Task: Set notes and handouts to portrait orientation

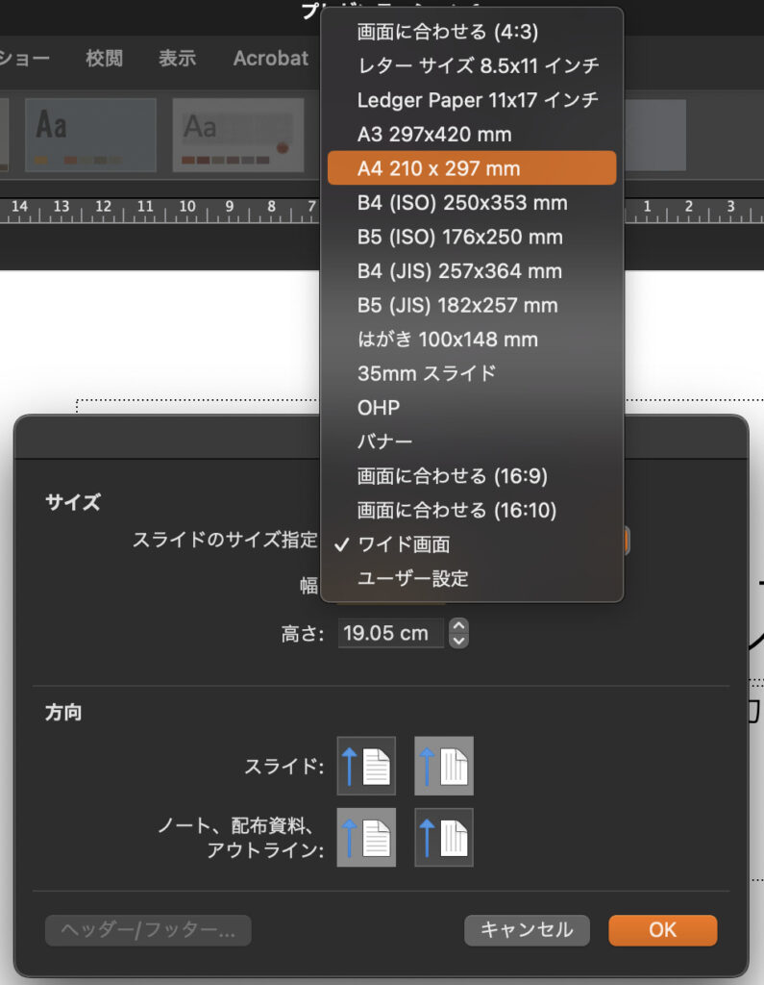Action: pos(366,837)
